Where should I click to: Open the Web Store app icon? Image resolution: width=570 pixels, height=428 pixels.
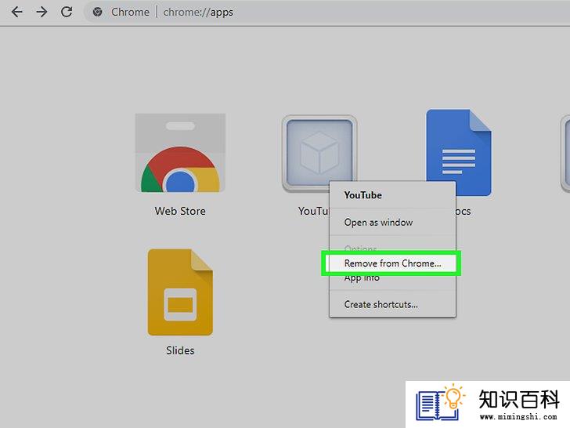pos(180,153)
